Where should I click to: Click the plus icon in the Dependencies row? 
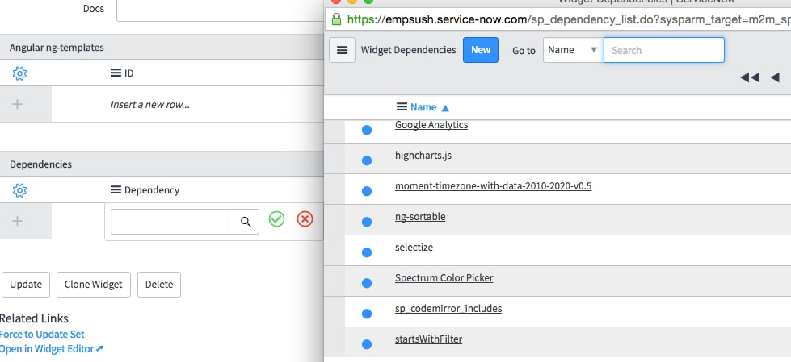coord(17,221)
